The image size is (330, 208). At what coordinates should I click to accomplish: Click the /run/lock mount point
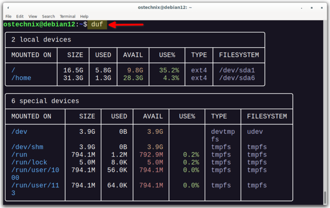29,162
